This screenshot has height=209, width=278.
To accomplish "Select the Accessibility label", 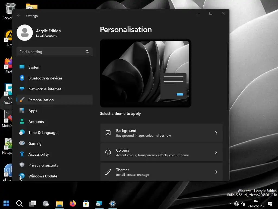I will (39, 154).
